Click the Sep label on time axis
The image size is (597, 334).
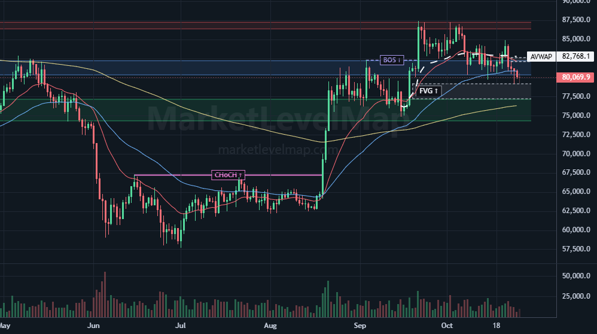point(360,326)
